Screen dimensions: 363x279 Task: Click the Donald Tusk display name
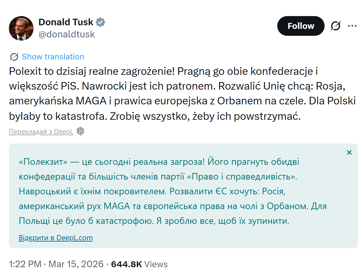[x=65, y=22]
